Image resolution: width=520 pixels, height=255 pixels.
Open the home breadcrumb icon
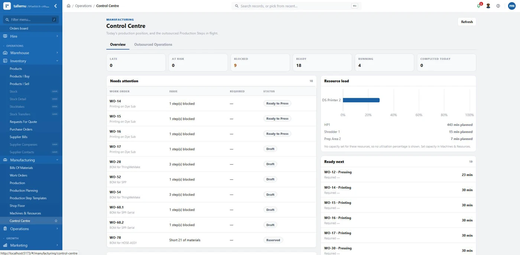[x=69, y=6]
